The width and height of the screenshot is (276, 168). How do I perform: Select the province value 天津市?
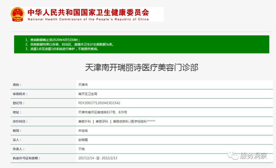[x=83, y=85]
